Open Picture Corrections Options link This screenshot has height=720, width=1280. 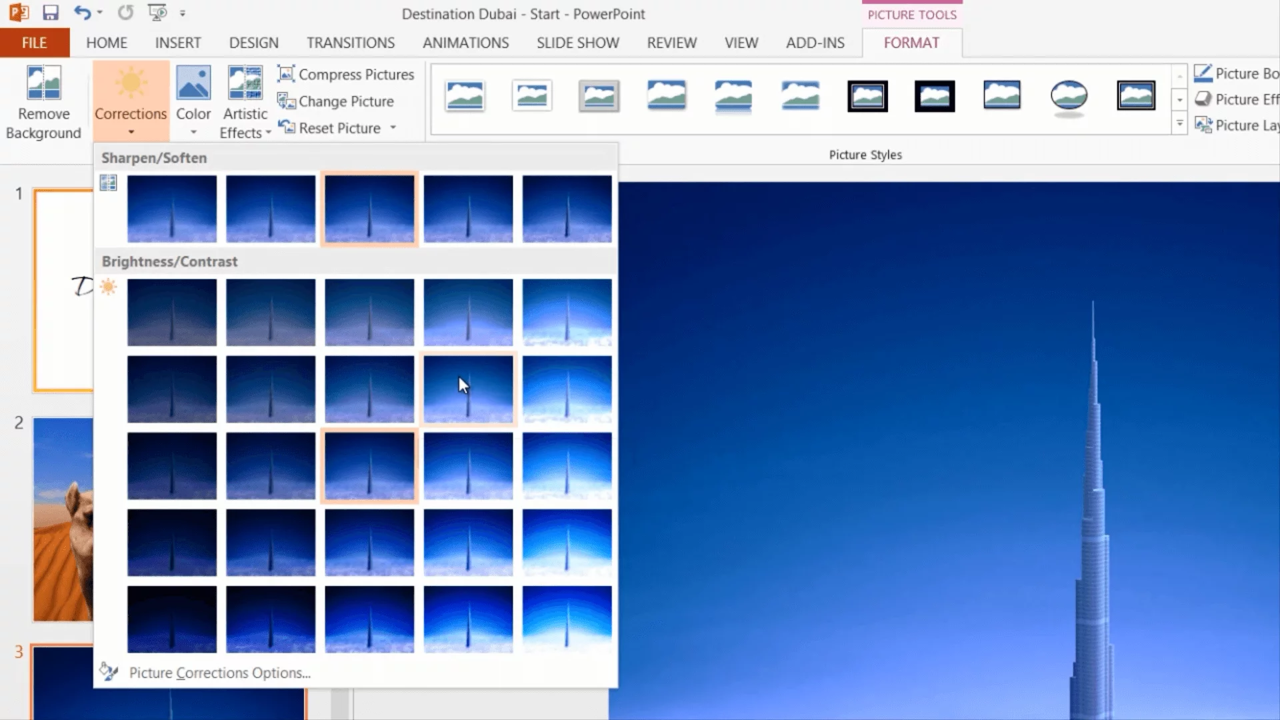(219, 673)
